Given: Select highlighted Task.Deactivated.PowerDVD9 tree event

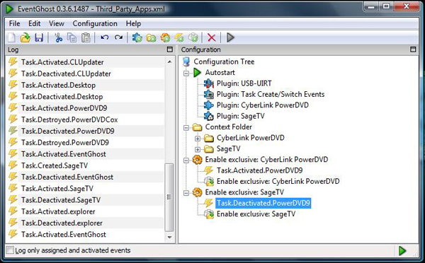Looking at the screenshot, I should (x=263, y=203).
